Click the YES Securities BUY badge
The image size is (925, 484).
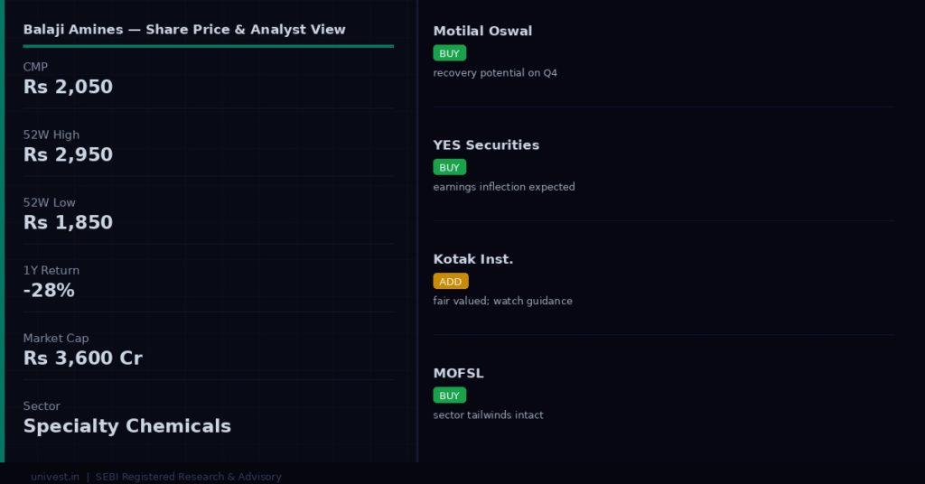(450, 167)
